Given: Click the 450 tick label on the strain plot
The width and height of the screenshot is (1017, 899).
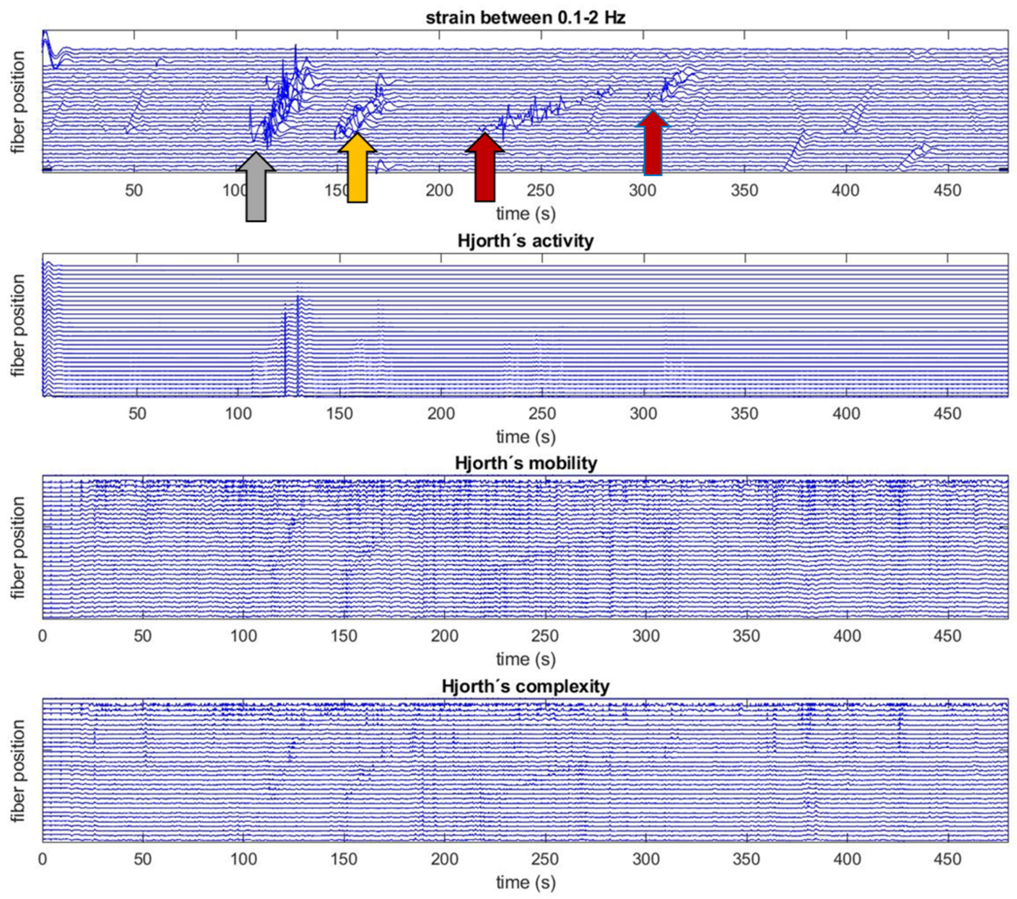Looking at the screenshot, I should 947,191.
